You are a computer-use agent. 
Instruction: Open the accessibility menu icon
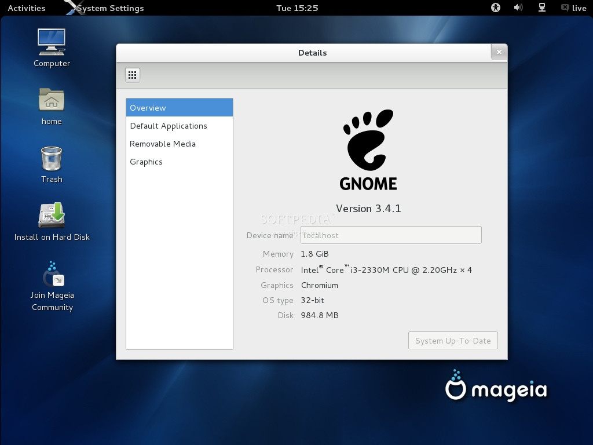tap(496, 8)
